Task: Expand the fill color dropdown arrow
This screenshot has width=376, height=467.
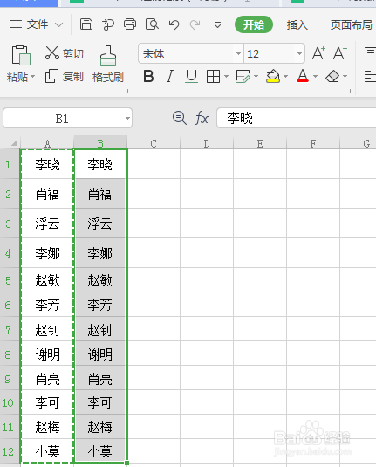Action: pyautogui.click(x=286, y=77)
